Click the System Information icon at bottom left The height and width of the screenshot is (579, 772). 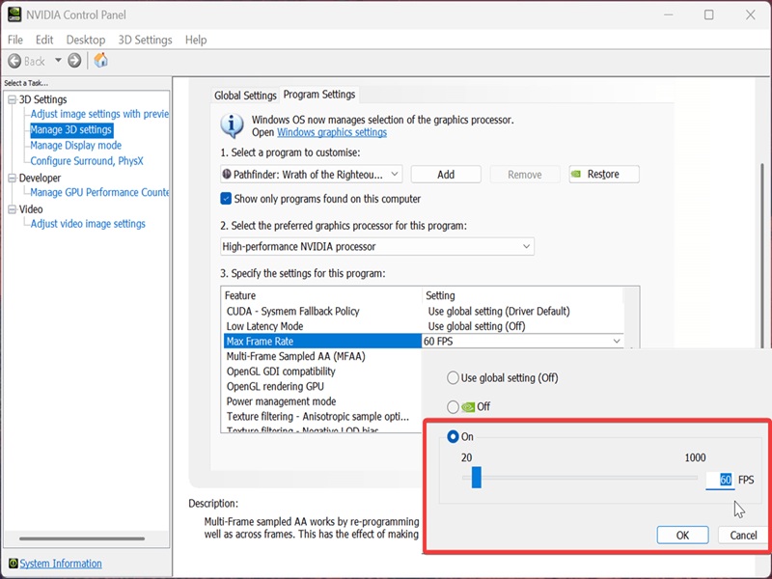pos(13,564)
